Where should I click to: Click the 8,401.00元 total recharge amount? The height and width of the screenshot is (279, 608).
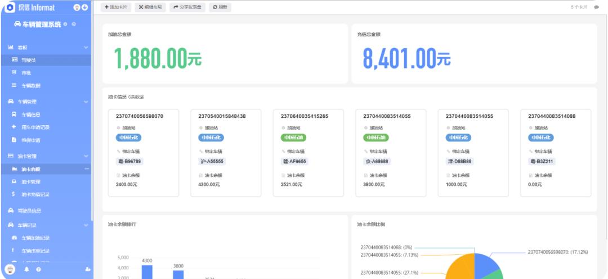[x=407, y=59]
